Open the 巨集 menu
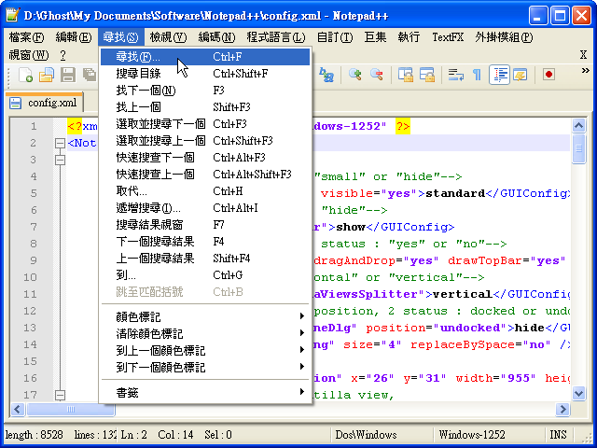 point(375,37)
